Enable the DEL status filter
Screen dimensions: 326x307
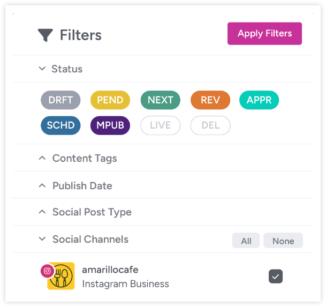(x=210, y=125)
